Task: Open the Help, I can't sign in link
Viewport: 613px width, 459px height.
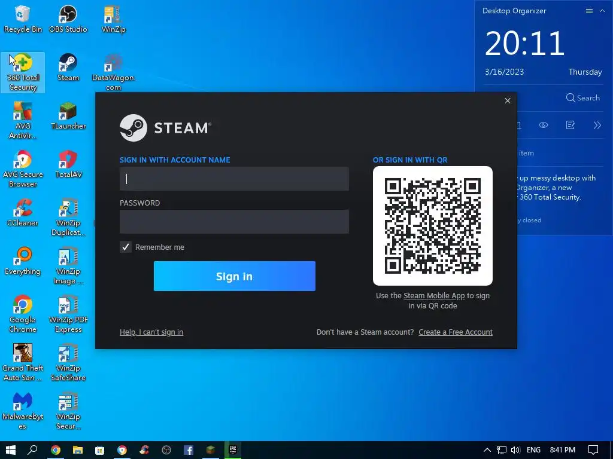Action: 151,332
